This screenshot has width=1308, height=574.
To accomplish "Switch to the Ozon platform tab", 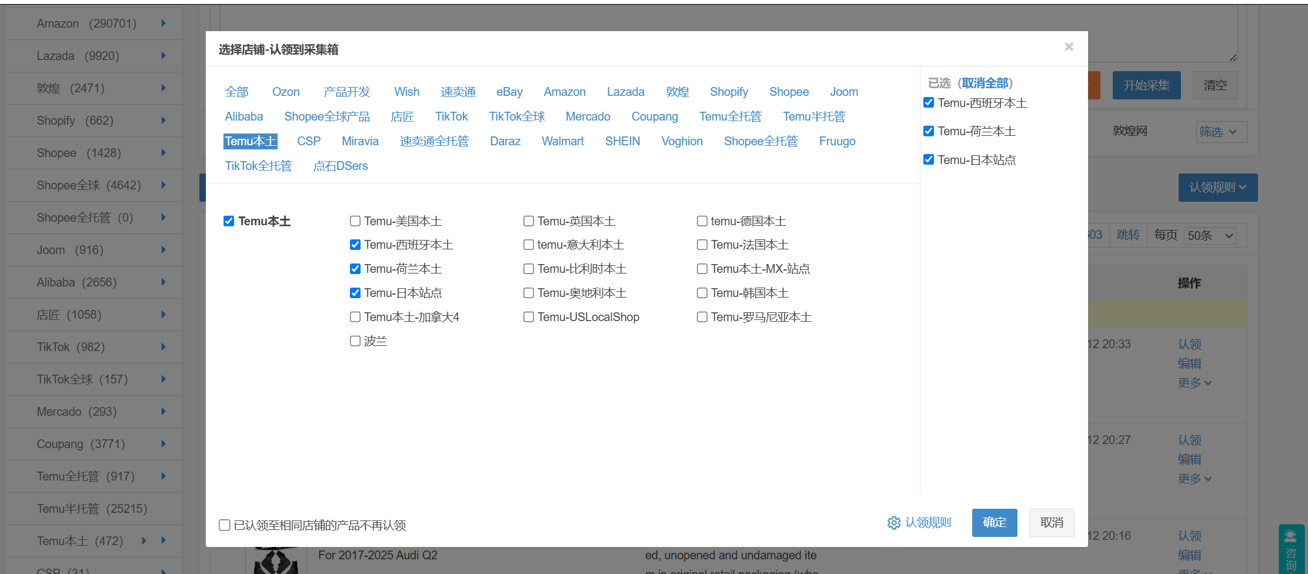I will (x=286, y=92).
